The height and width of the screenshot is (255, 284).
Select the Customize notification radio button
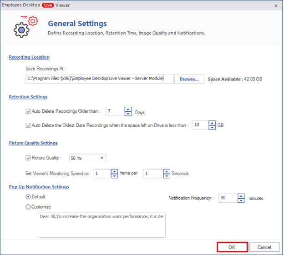pos(28,207)
